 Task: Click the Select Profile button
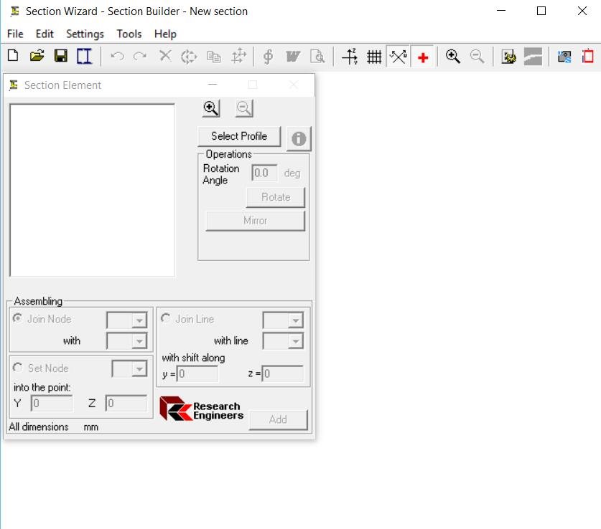(x=239, y=136)
